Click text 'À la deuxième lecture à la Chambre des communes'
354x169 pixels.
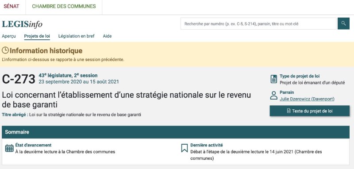pos(65,152)
